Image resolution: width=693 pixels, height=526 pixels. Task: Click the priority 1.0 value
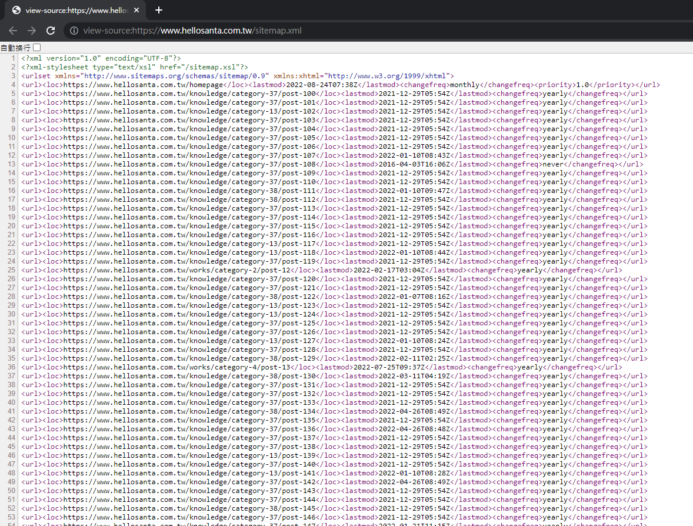click(x=583, y=85)
